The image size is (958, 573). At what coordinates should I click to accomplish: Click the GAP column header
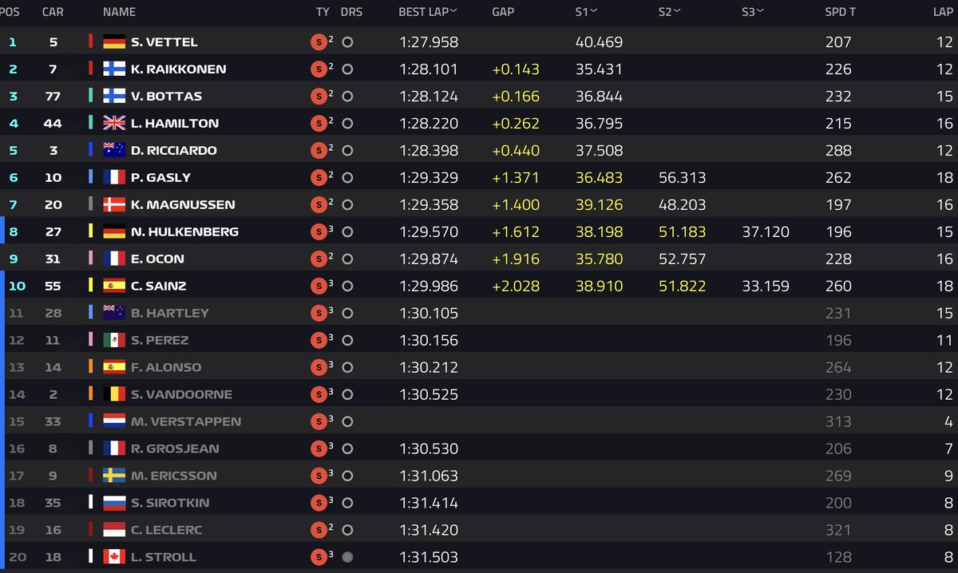(x=503, y=12)
